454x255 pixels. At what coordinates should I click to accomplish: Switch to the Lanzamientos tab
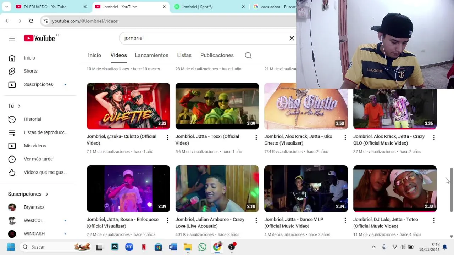151,55
